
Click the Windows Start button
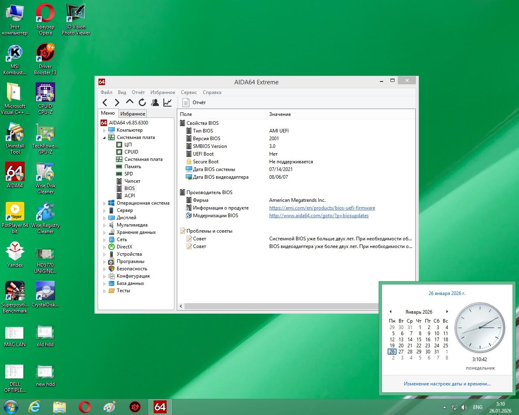point(11,407)
